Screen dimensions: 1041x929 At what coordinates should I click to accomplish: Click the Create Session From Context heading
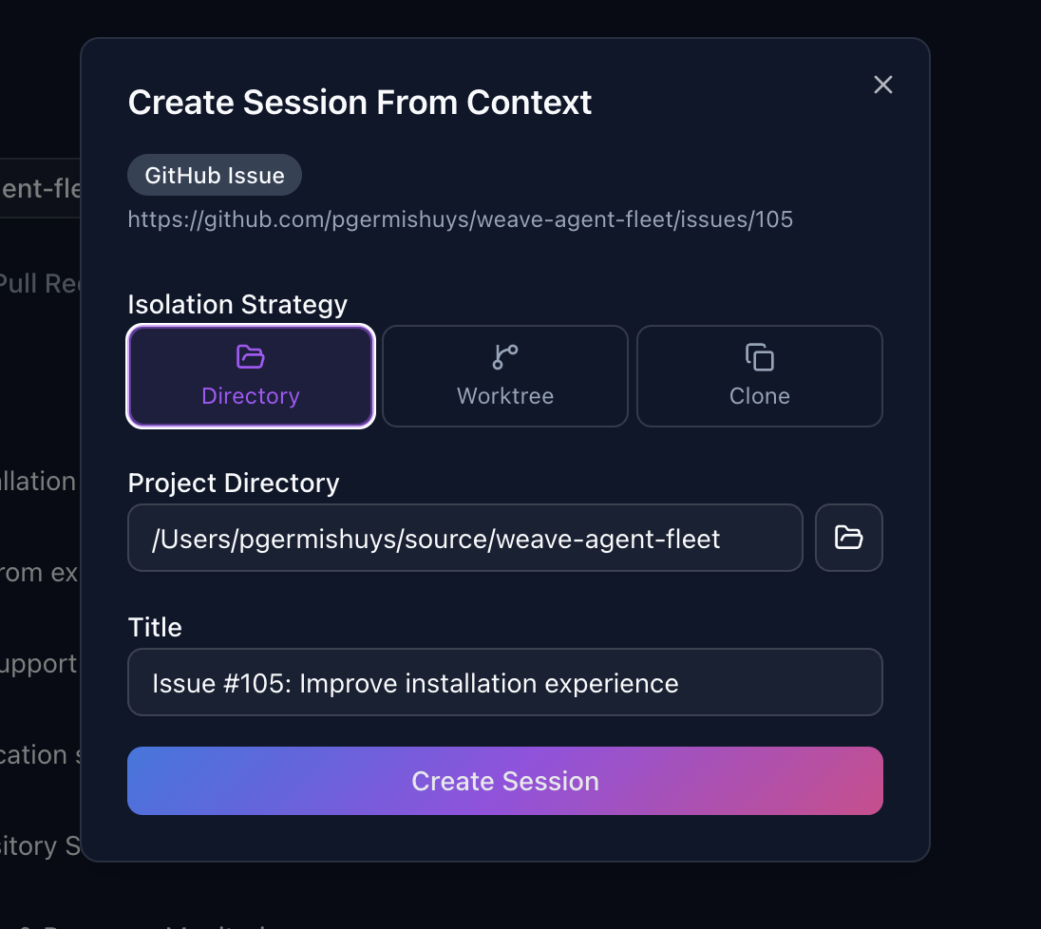359,102
